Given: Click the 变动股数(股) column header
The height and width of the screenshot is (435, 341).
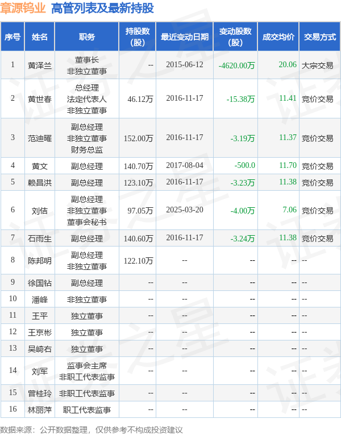Looking at the screenshot, I should point(235,37).
